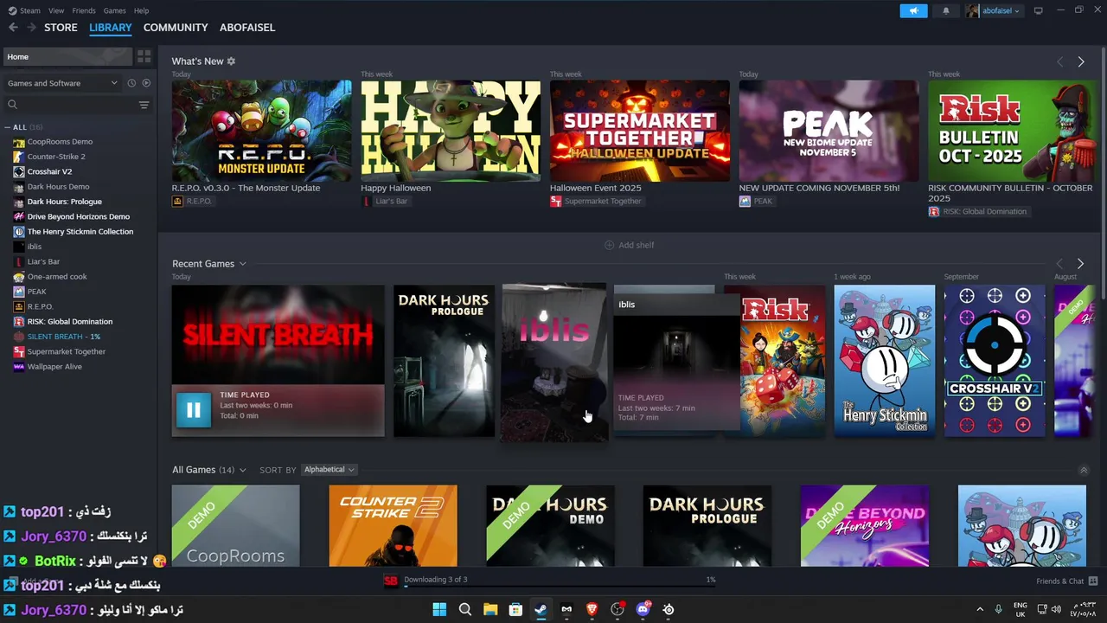Screen dimensions: 1107x623
Task: Select The Henry Stickmin Collection in sidebar
Action: (x=80, y=232)
